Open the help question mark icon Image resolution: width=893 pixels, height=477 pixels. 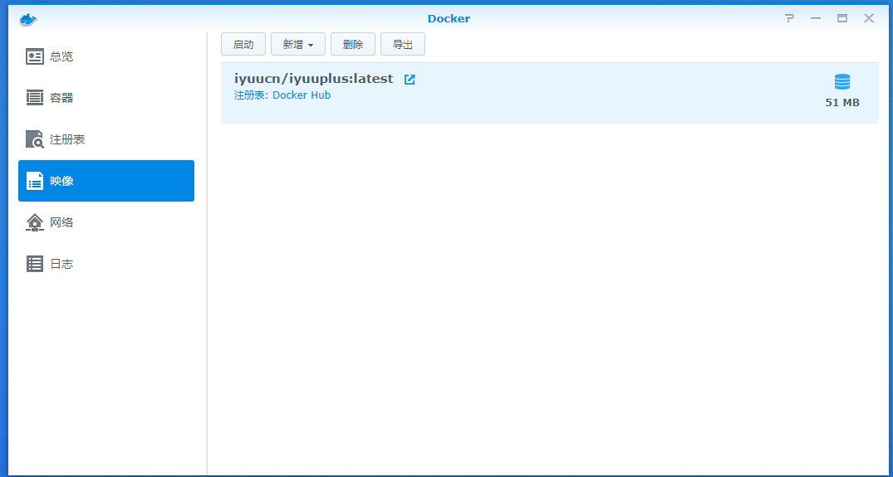pos(789,18)
